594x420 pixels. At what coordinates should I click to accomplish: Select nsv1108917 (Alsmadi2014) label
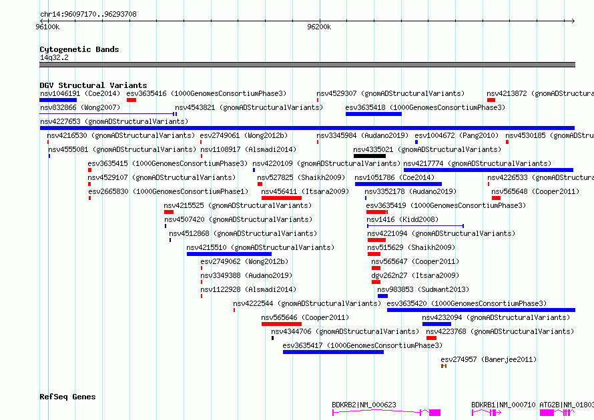[x=248, y=149]
